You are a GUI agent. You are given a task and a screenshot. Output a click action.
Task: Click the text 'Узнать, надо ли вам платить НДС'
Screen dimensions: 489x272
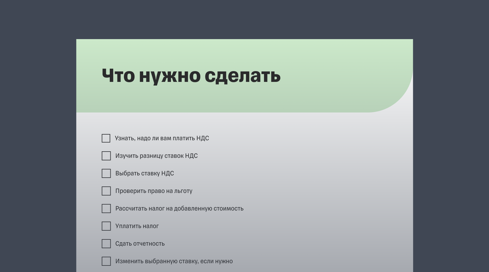(162, 138)
